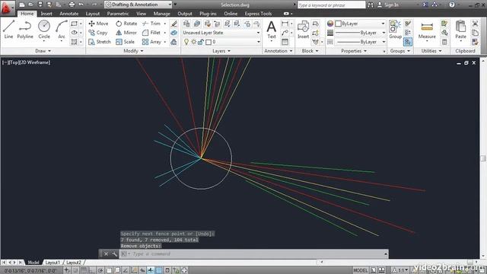The image size is (487, 274).
Task: Open Layer Properties manager icon
Action: pyautogui.click(x=186, y=24)
